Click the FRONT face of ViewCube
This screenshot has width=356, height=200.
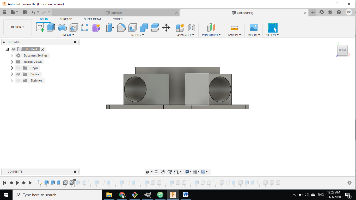point(342,50)
